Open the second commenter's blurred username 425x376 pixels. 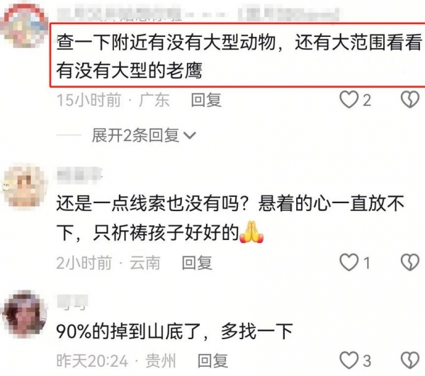(79, 175)
